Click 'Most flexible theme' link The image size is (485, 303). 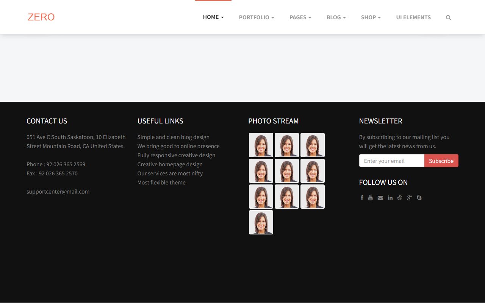point(161,183)
